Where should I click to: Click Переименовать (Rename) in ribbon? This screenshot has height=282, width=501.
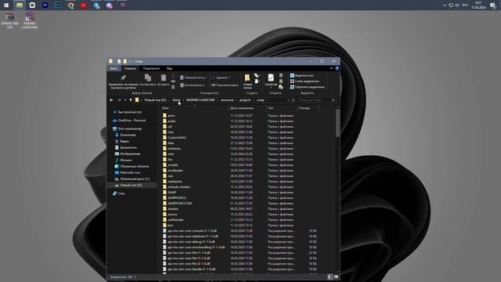[225, 85]
